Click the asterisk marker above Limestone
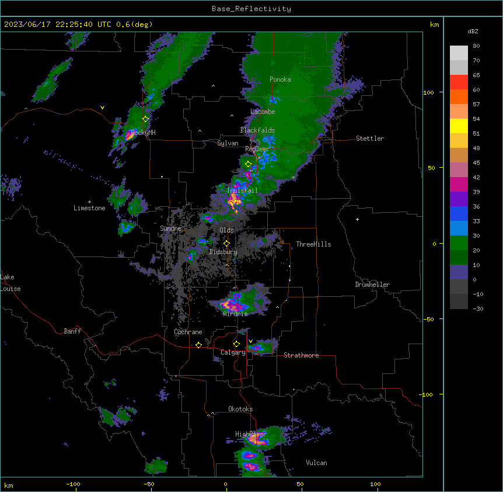The width and height of the screenshot is (503, 492). click(x=89, y=202)
